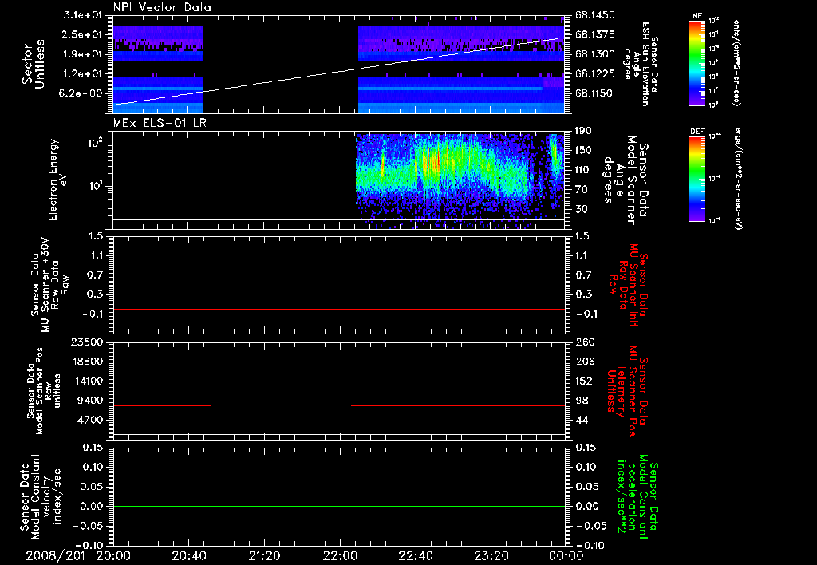Click the 'MU Scanner +30V Raw Data' axis label
Image resolution: width=817 pixels, height=565 pixels.
49,285
